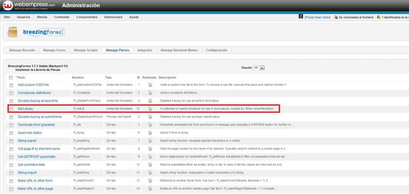
Task: Toggle published icon for Terminate form gracefully
Action: pyautogui.click(x=150, y=125)
